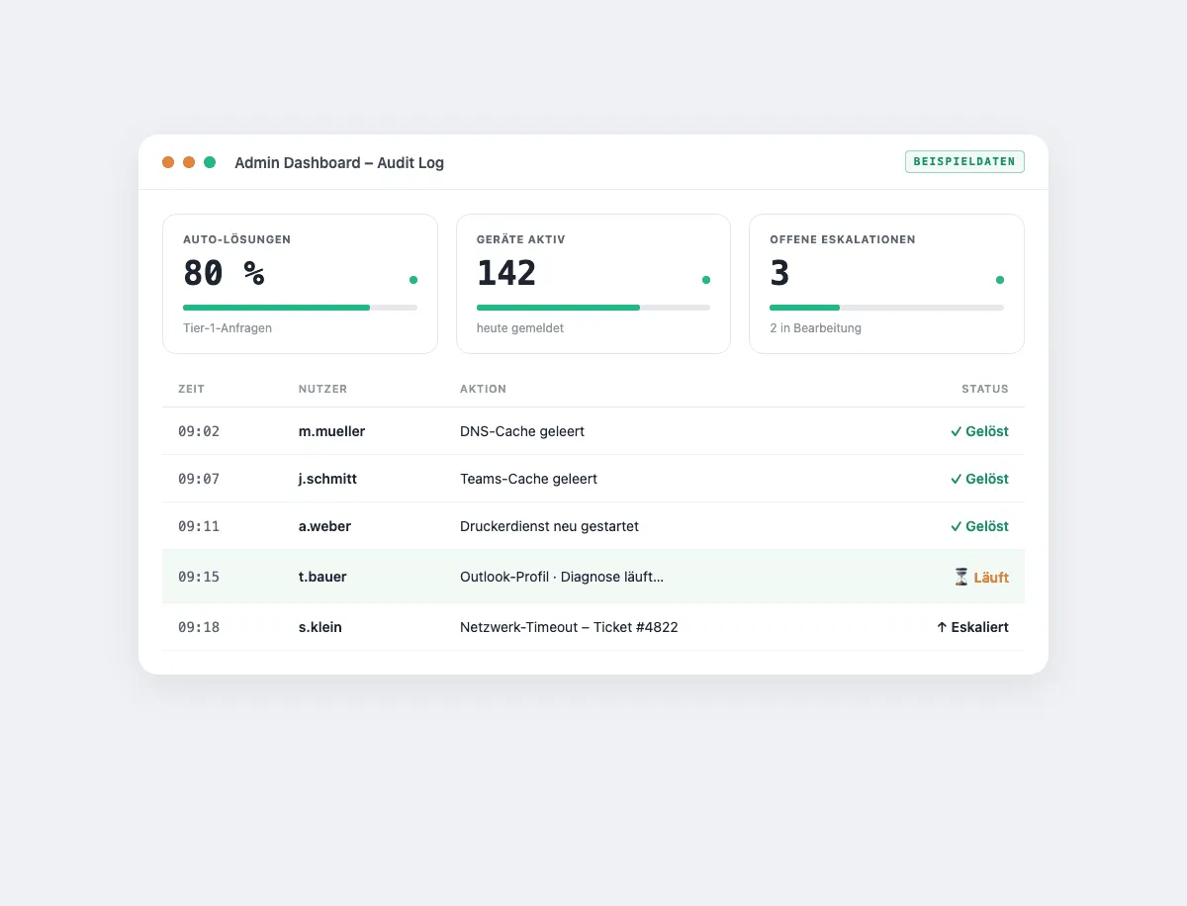Screen dimensions: 1187x906
Task: Click the 'AUTO-LÖSUNGEN' card heading
Action: click(237, 239)
